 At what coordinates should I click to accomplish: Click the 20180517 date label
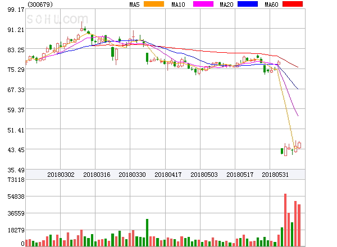[240, 175]
